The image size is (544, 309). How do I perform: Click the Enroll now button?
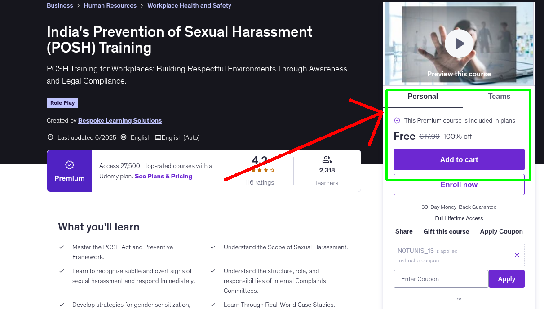click(x=459, y=185)
